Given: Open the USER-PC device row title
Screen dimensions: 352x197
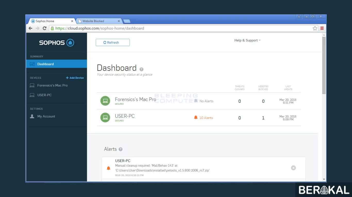Looking at the screenshot, I should (x=125, y=116).
